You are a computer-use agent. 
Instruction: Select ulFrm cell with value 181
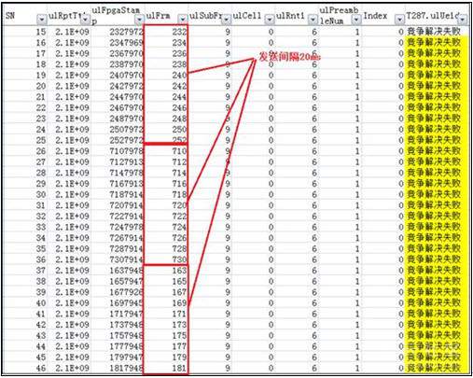(179, 369)
